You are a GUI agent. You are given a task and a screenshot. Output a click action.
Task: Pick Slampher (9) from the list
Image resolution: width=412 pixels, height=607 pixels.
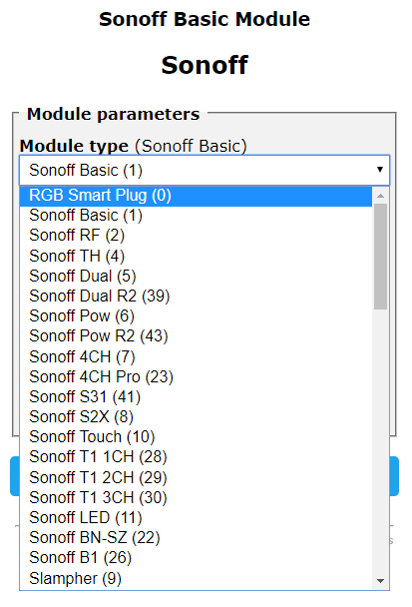click(196, 578)
